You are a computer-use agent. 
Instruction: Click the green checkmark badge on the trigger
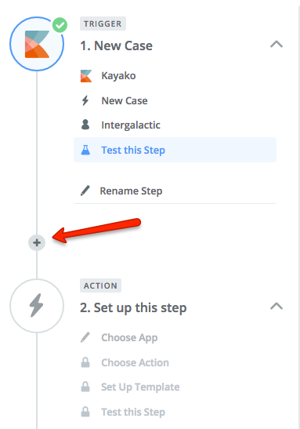point(60,25)
